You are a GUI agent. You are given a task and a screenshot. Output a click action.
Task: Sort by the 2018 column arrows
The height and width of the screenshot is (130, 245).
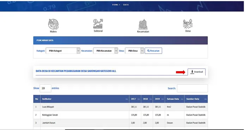[150, 99]
